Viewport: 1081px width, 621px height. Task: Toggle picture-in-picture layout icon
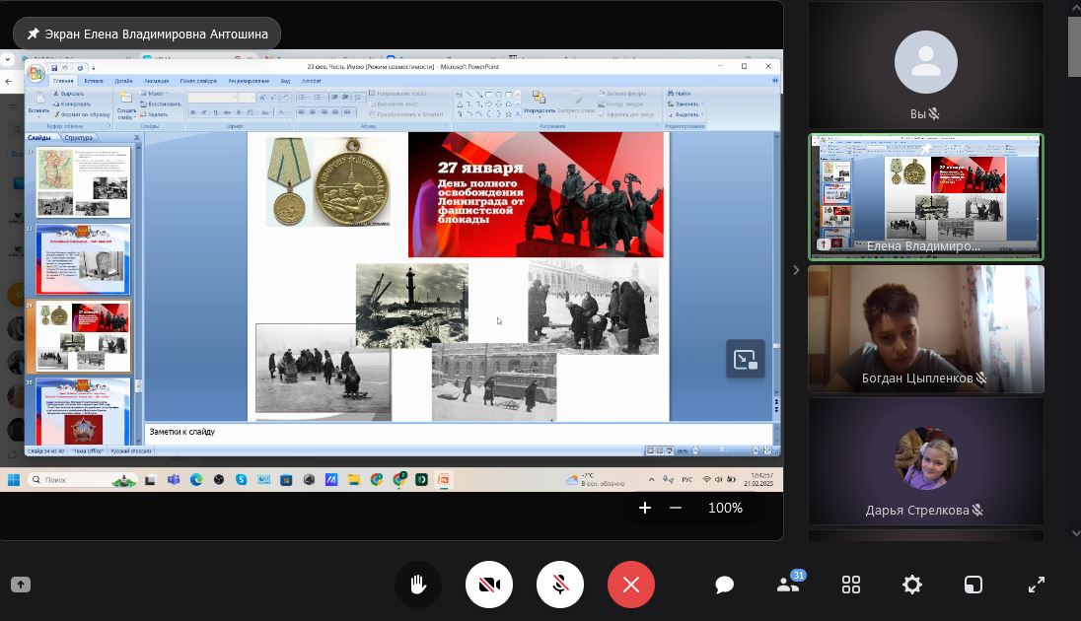973,586
